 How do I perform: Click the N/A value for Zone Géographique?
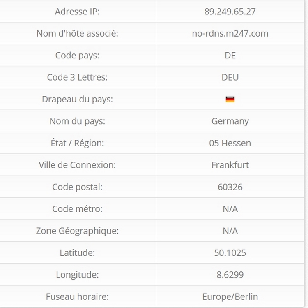230,231
